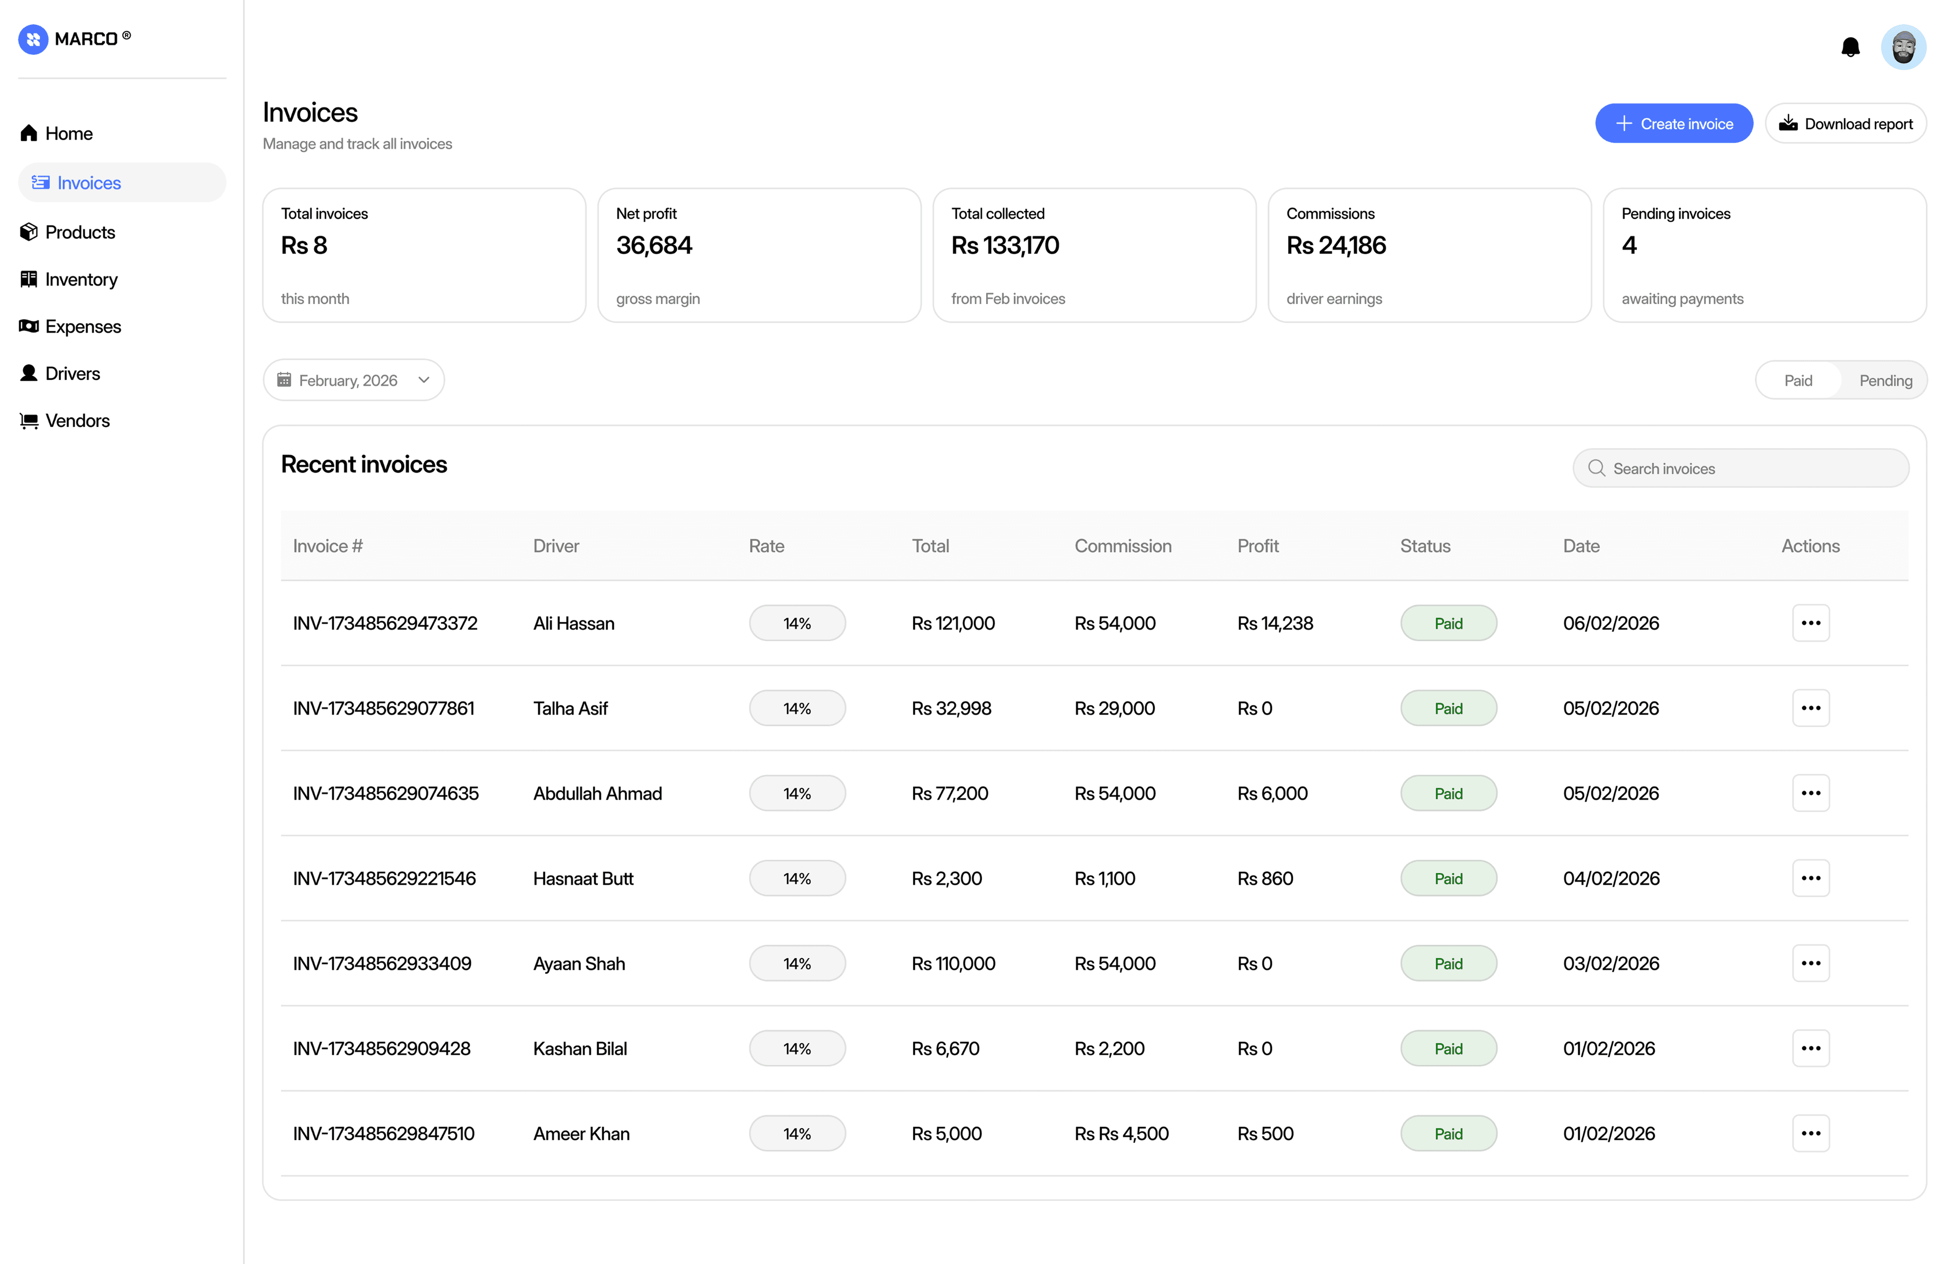Open the Vendors section
The height and width of the screenshot is (1264, 1945).
pyautogui.click(x=77, y=421)
